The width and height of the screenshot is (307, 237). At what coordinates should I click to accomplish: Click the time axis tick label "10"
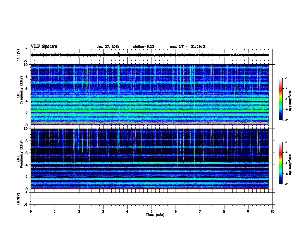point(273,211)
